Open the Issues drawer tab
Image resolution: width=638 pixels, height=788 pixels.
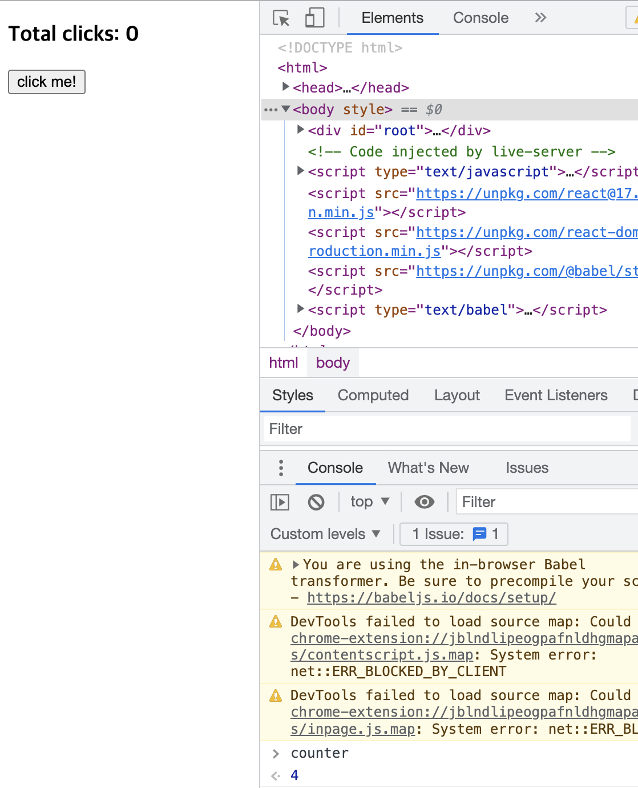coord(527,468)
